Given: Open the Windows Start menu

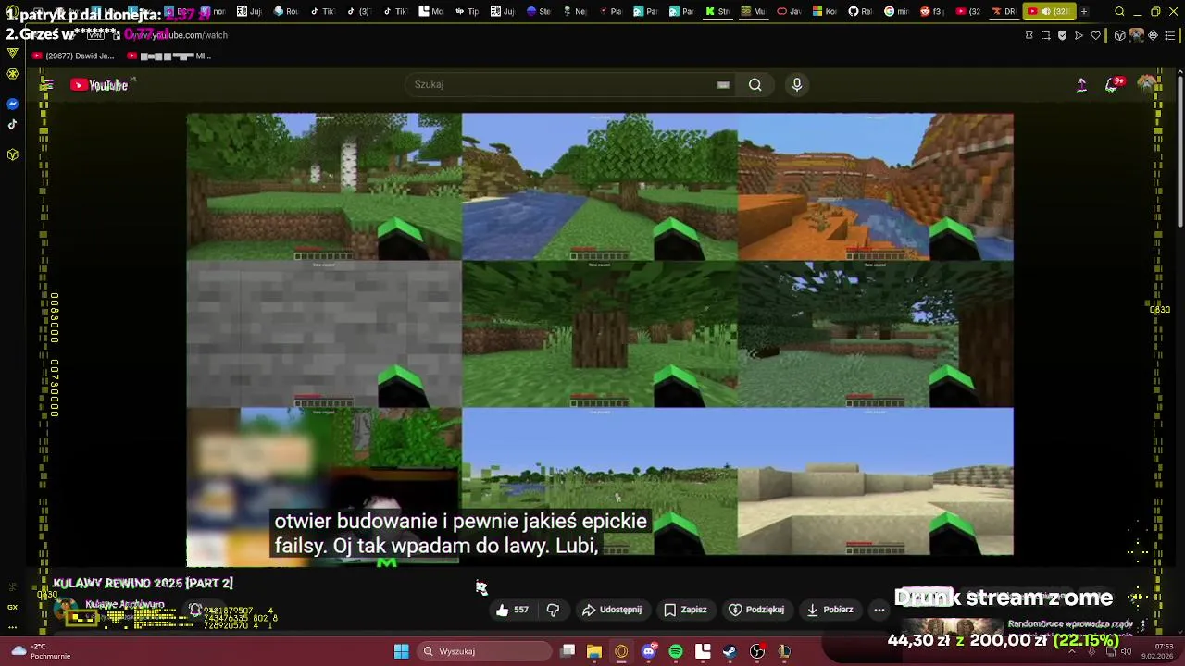Looking at the screenshot, I should pyautogui.click(x=402, y=651).
